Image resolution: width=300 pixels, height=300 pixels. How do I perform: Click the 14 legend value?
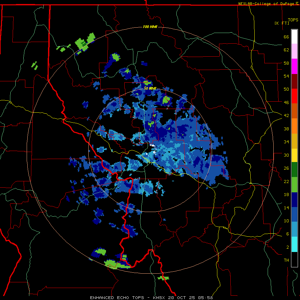pyautogui.click(x=286, y=208)
